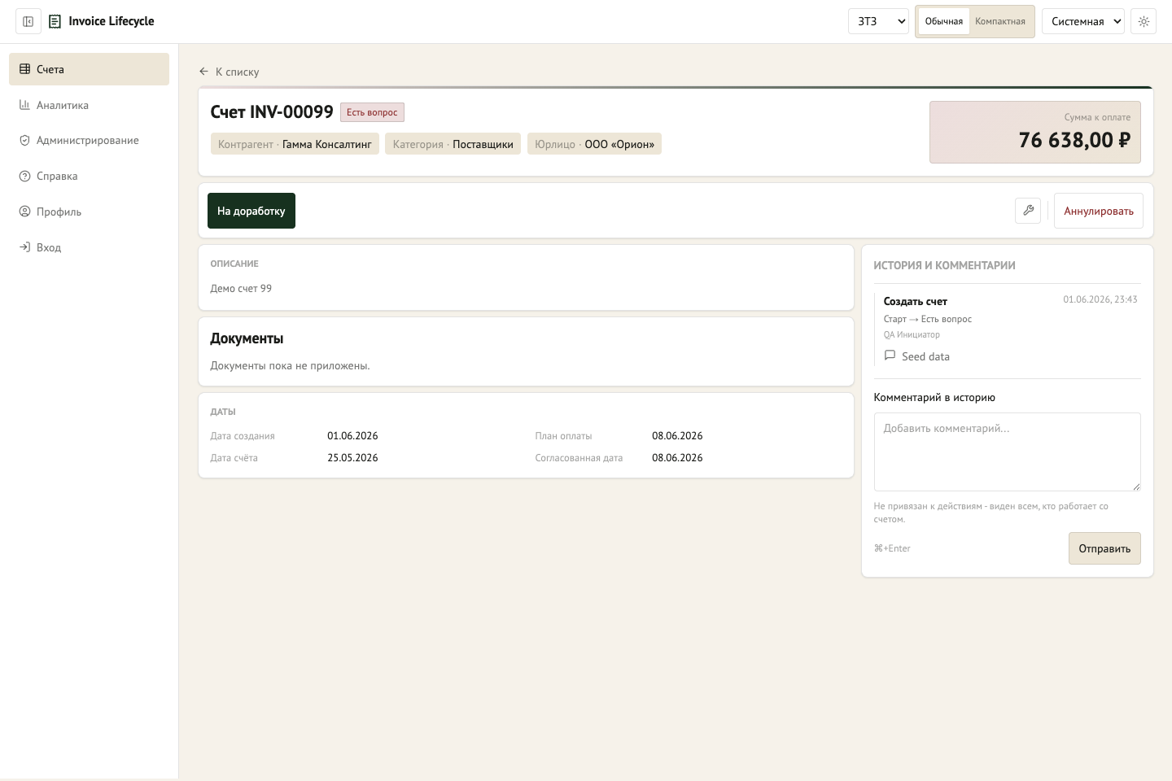Click the Аналитика bar chart icon
The width and height of the screenshot is (1172, 781).
pyautogui.click(x=24, y=105)
